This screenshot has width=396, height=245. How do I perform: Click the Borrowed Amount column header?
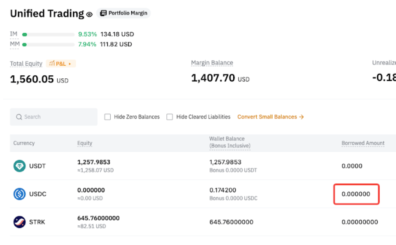(x=363, y=143)
